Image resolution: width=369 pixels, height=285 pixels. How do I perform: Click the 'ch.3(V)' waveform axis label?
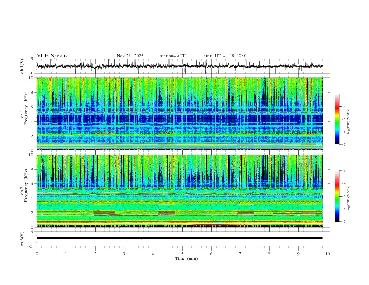(22, 239)
